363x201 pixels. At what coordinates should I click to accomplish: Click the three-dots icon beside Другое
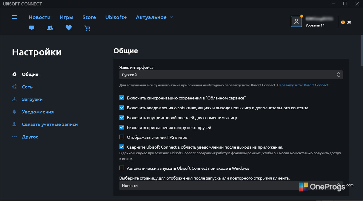(14, 137)
